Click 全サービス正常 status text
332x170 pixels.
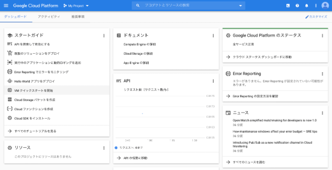pyautogui.click(x=243, y=44)
